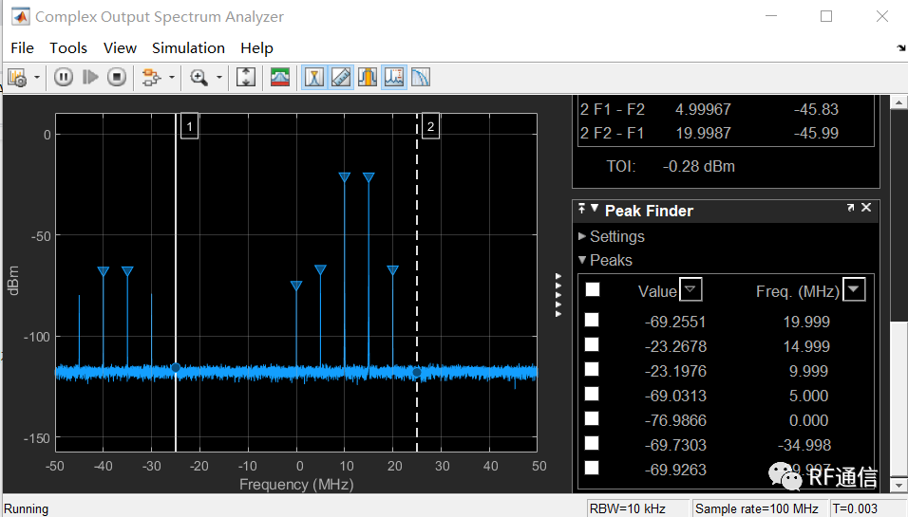Select the 2 F1 - F2 distortion row
The image size is (908, 517).
pyautogui.click(x=727, y=109)
